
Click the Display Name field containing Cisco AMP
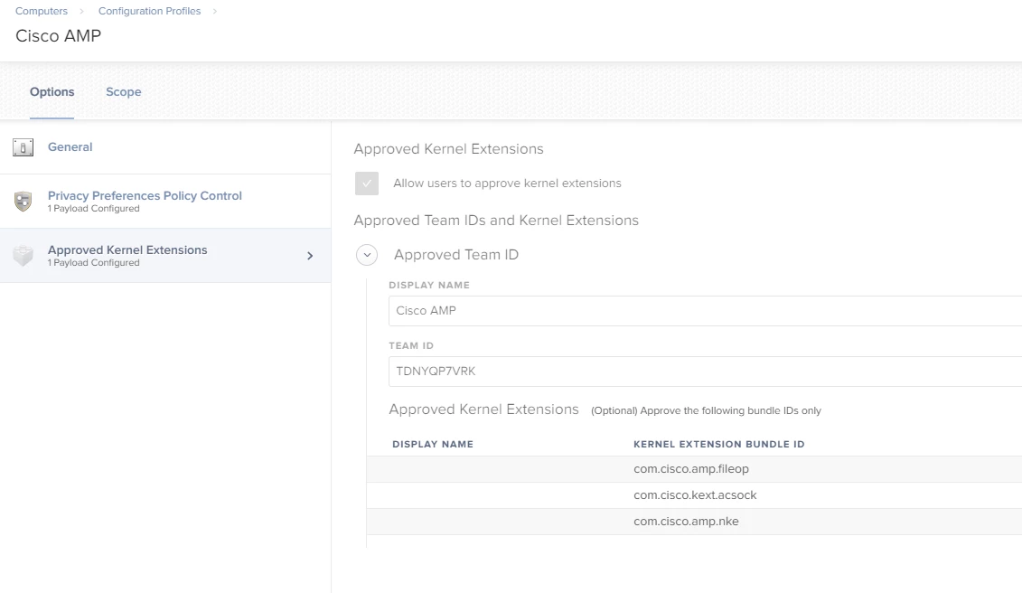pyautogui.click(x=705, y=311)
